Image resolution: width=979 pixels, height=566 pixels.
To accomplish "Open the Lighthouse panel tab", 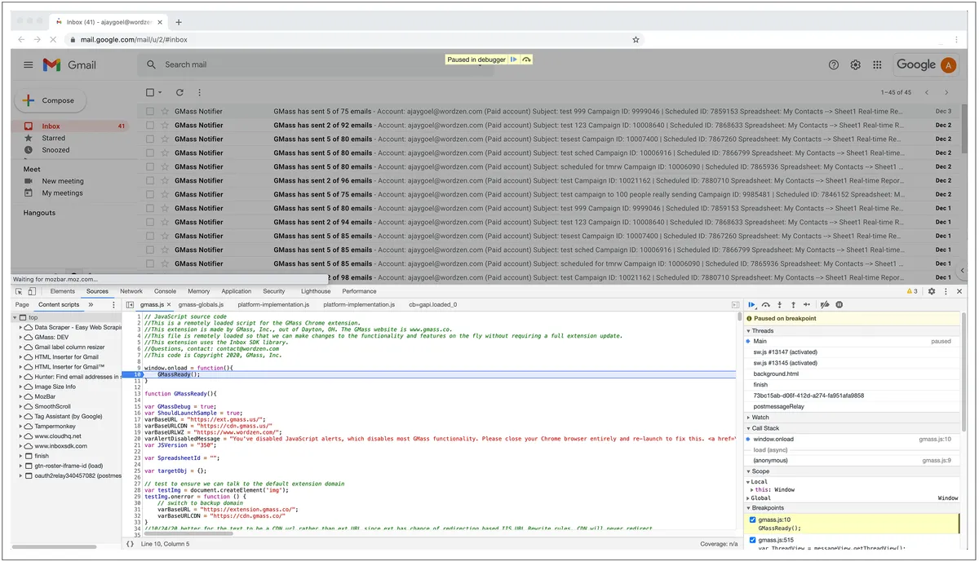I will coord(316,291).
